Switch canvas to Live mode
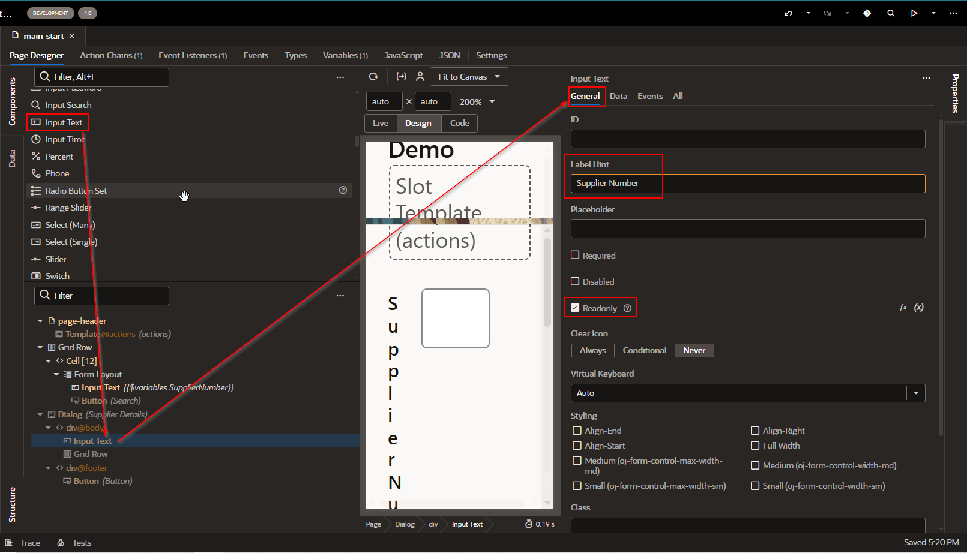This screenshot has height=553, width=967. pyautogui.click(x=381, y=123)
